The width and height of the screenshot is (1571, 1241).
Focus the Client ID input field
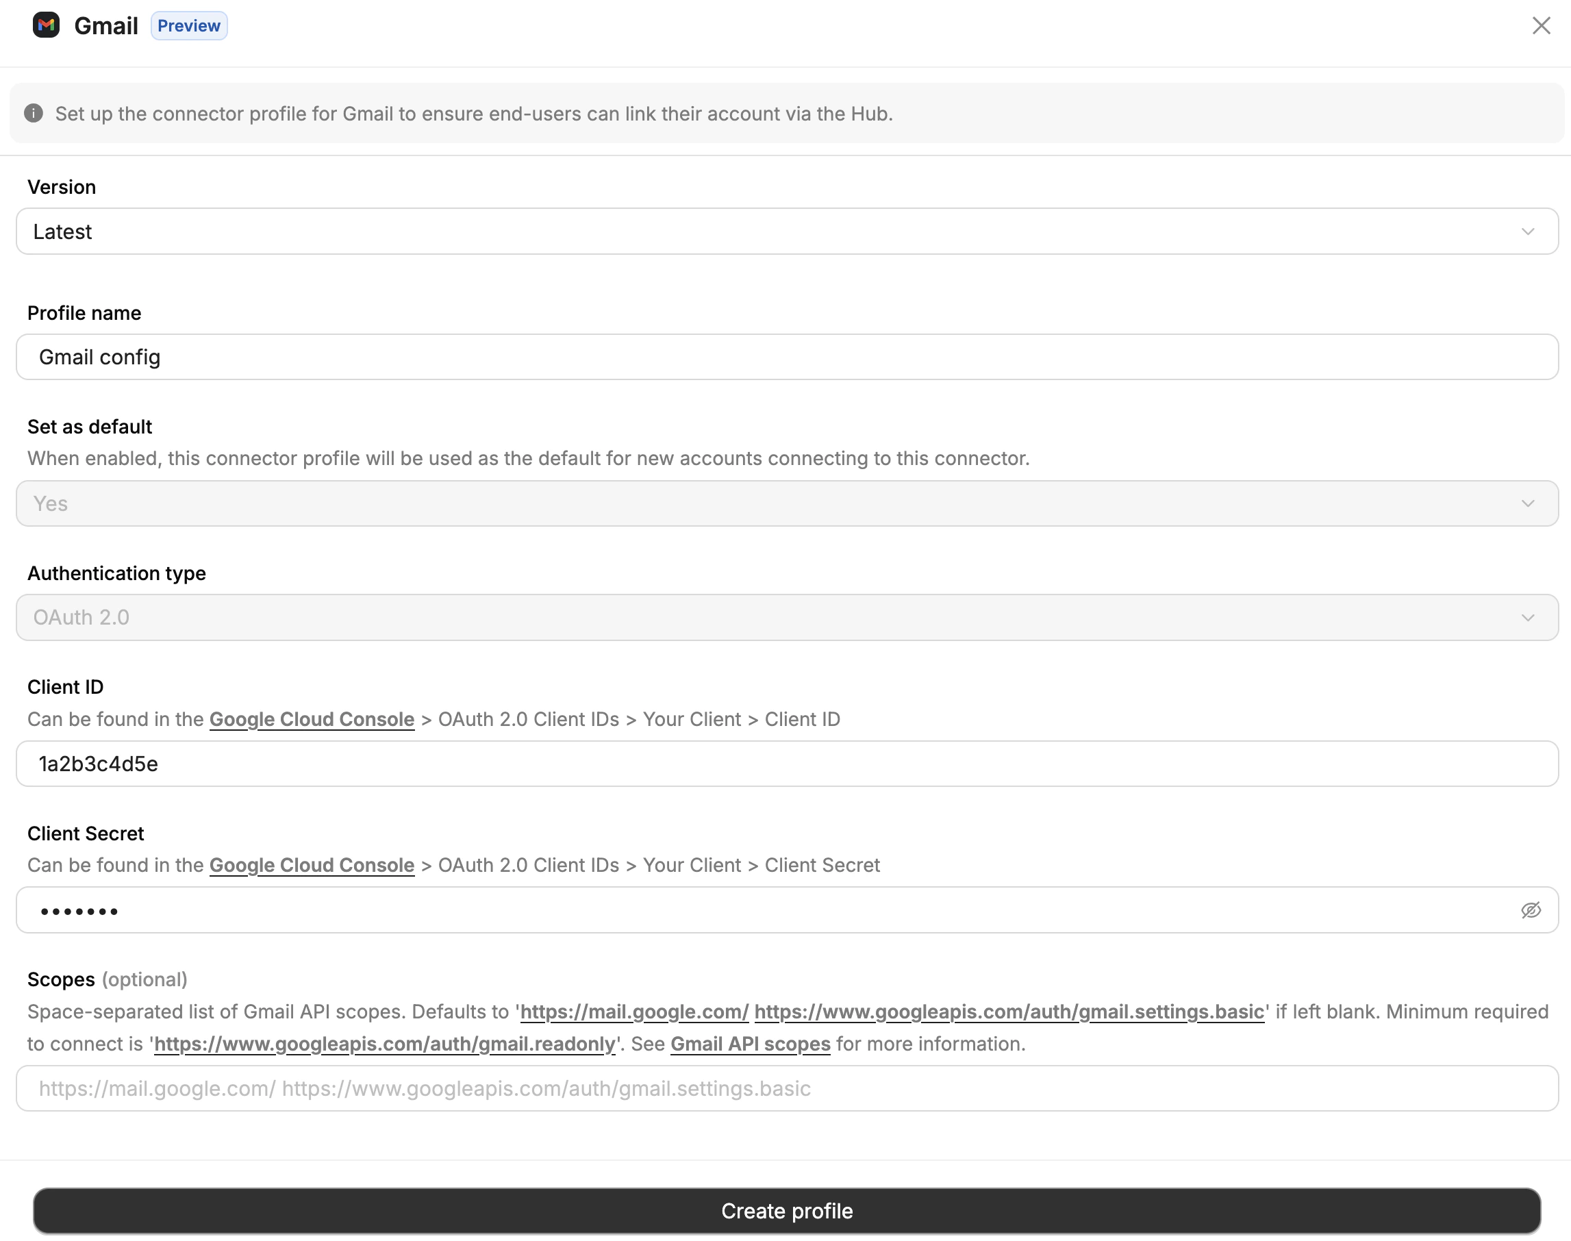coord(787,764)
